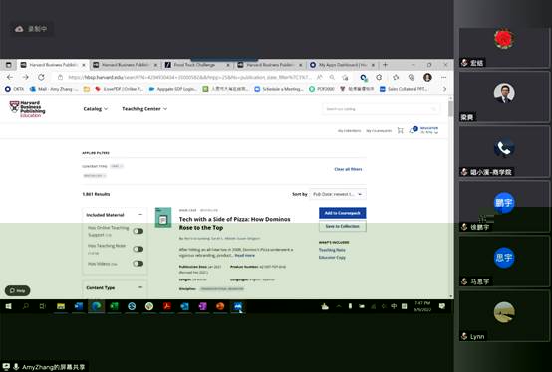Switch to first Harvard Business Publishing tab
Screen dimensions: 552x372
tap(53, 65)
